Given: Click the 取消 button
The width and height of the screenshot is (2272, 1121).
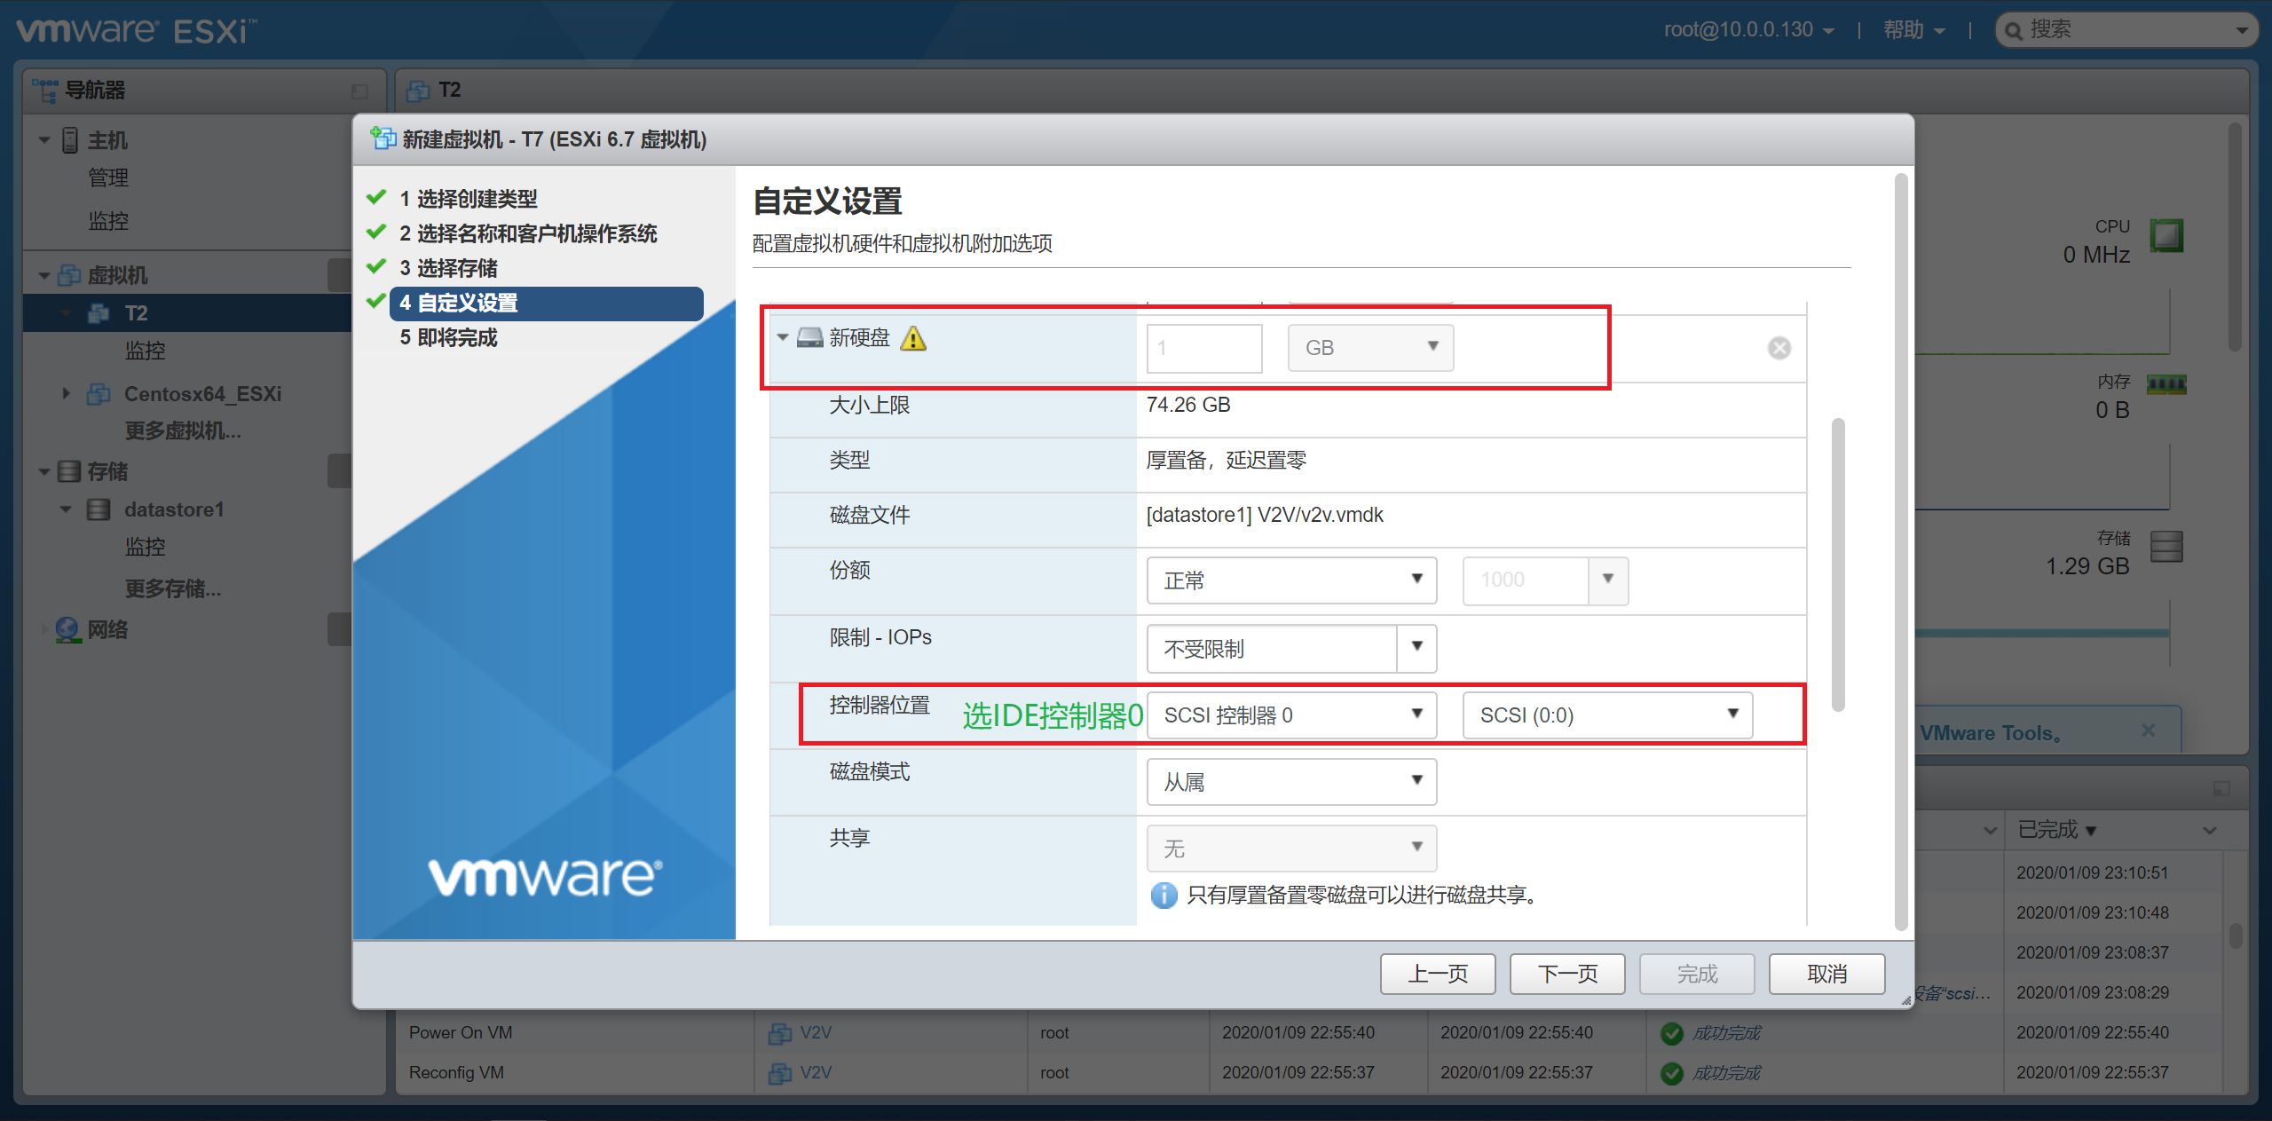Looking at the screenshot, I should (x=1826, y=974).
